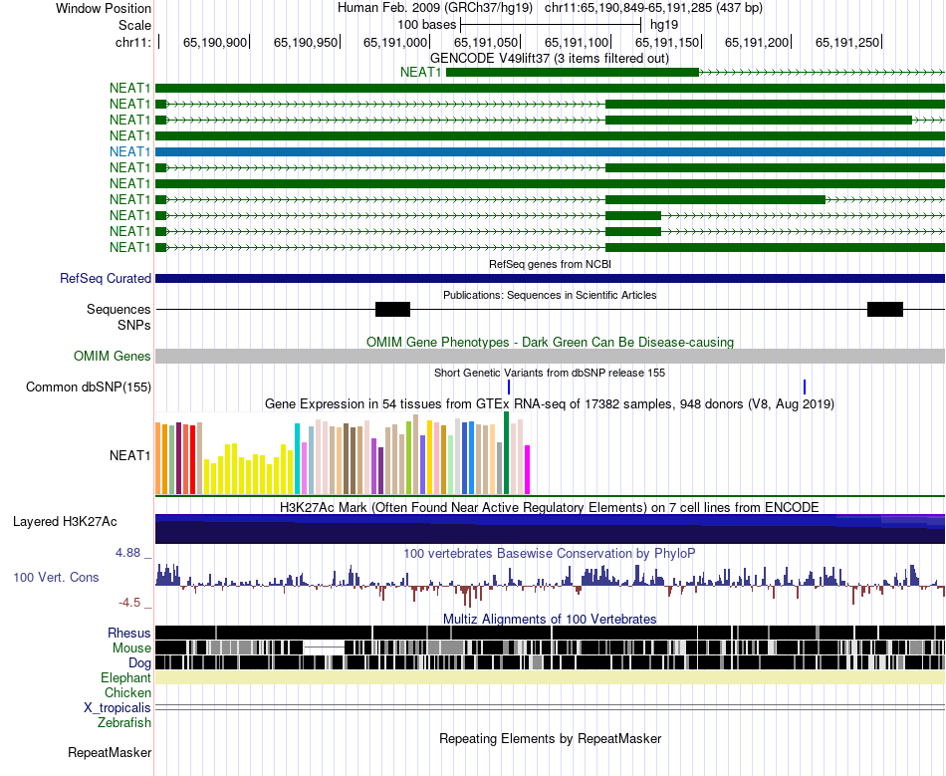Click 'Short Genetic Variants from dbSNP release 155'
The width and height of the screenshot is (946, 776).
(x=550, y=373)
